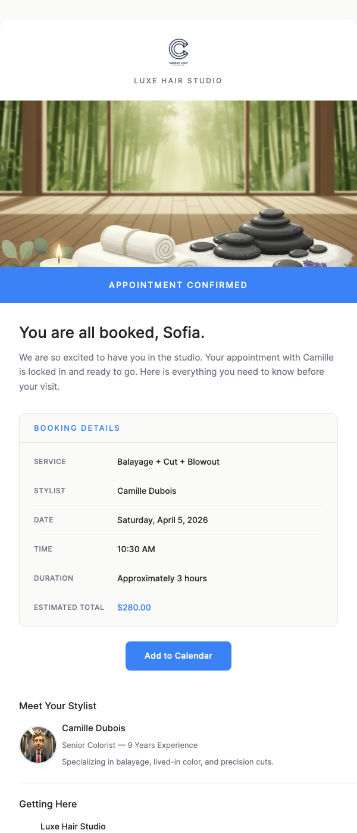Select the Date row for Saturday, April 5, 2026

(x=162, y=519)
